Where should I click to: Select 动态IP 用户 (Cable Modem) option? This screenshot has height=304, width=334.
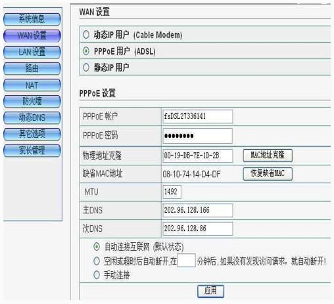coord(86,35)
